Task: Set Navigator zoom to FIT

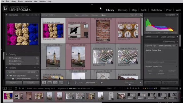Action: click(x=23, y=15)
